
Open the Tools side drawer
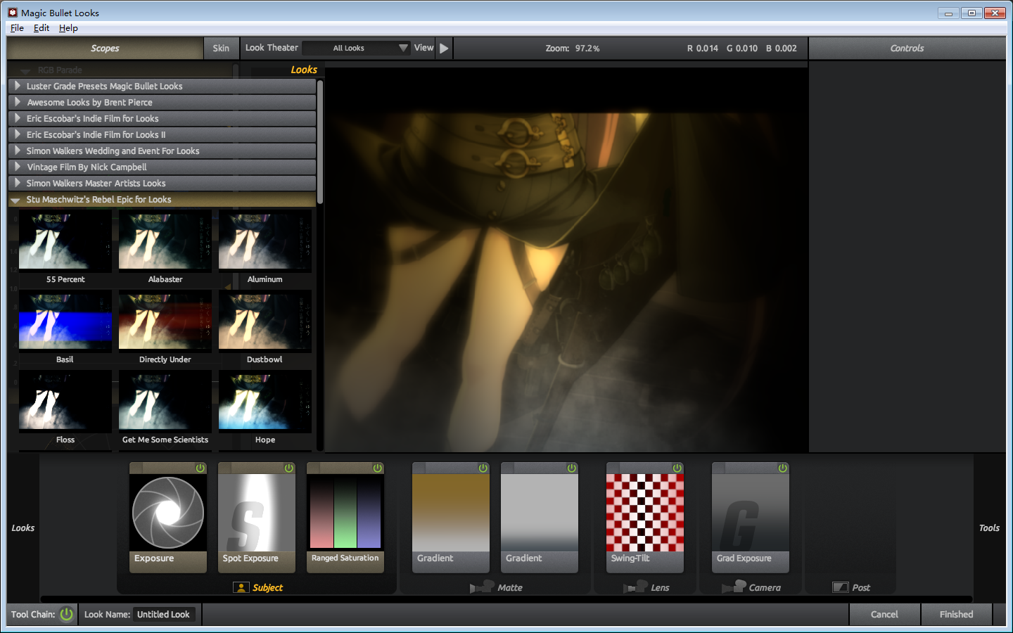click(989, 527)
